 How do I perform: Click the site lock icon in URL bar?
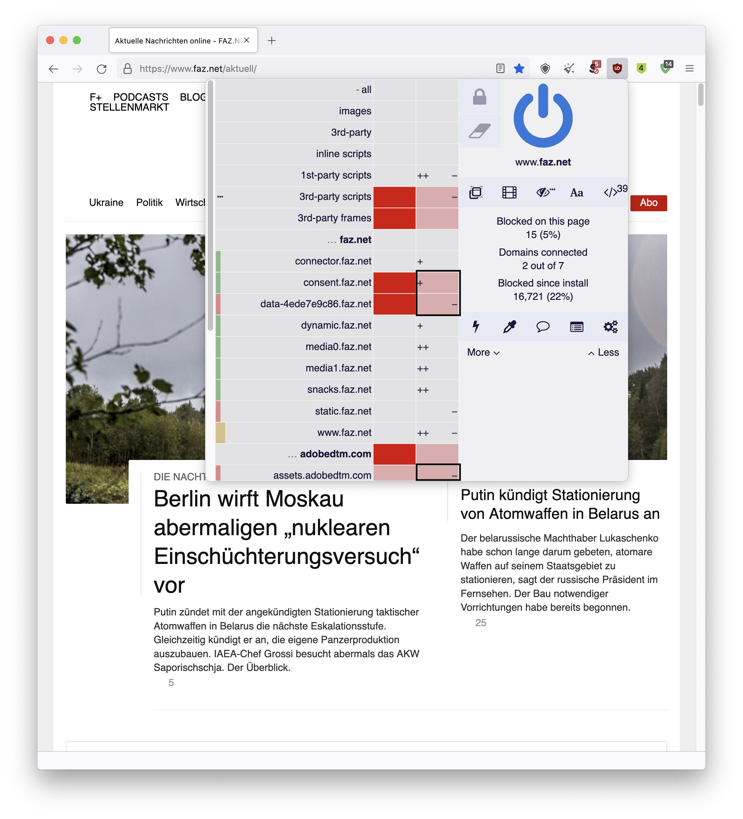[x=128, y=69]
